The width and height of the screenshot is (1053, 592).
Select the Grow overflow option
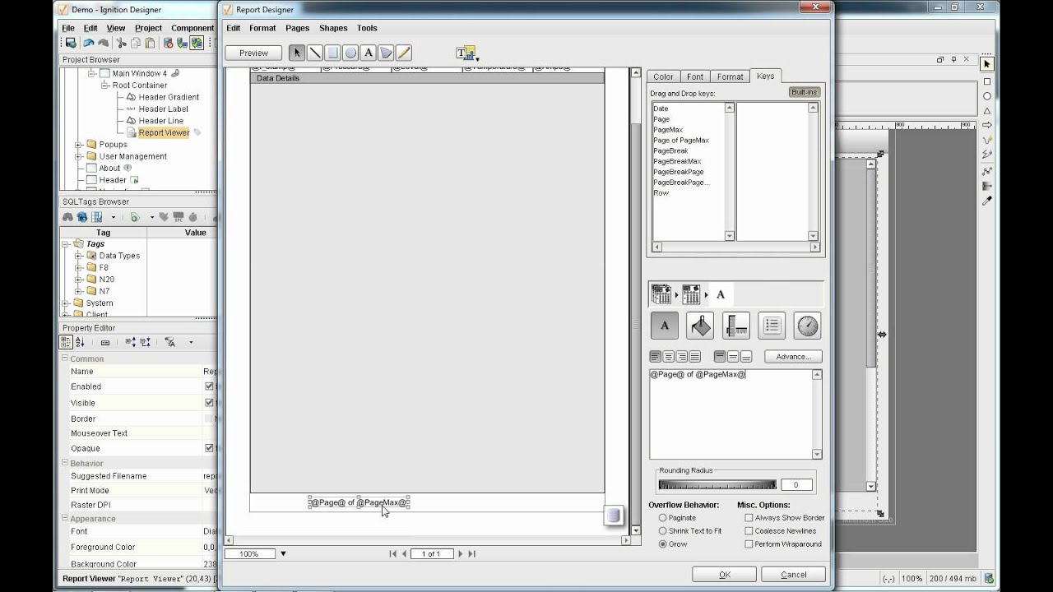(x=662, y=544)
